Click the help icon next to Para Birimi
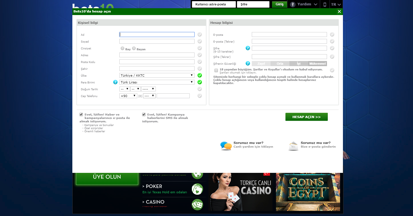Image resolution: width=413 pixels, height=216 pixels. [x=115, y=82]
